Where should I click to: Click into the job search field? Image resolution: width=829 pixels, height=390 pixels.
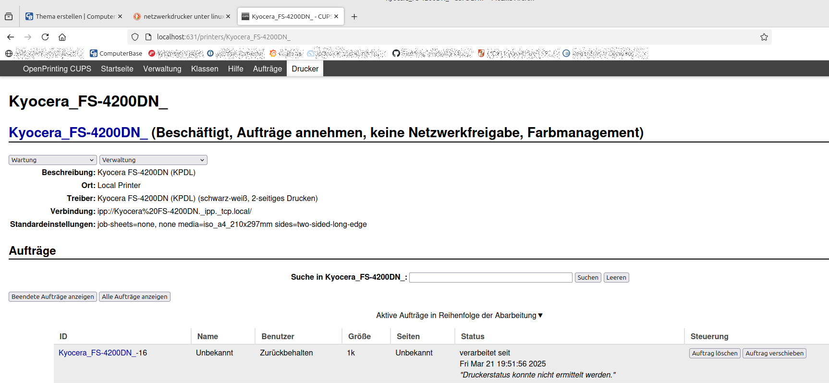[490, 277]
